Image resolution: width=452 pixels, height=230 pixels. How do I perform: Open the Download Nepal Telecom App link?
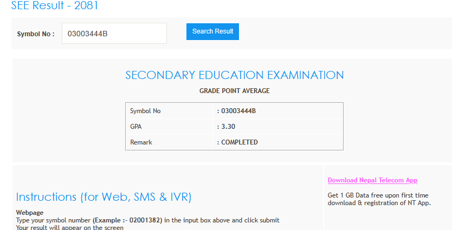pyautogui.click(x=372, y=180)
